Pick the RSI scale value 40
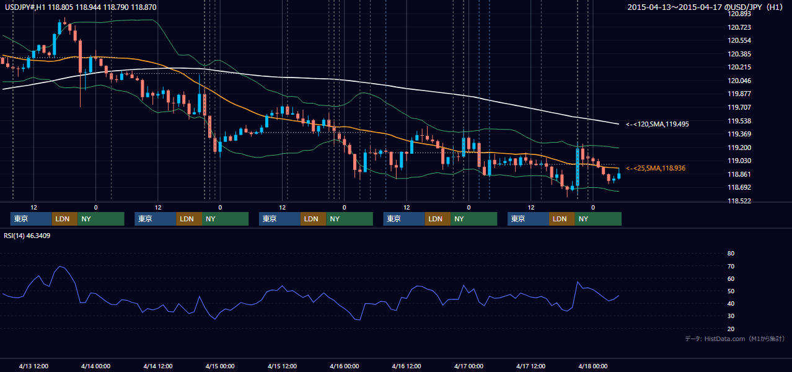 pyautogui.click(x=731, y=303)
